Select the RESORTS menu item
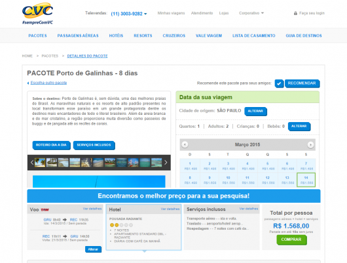Image resolution: width=347 pixels, height=263 pixels. pyautogui.click(x=143, y=35)
